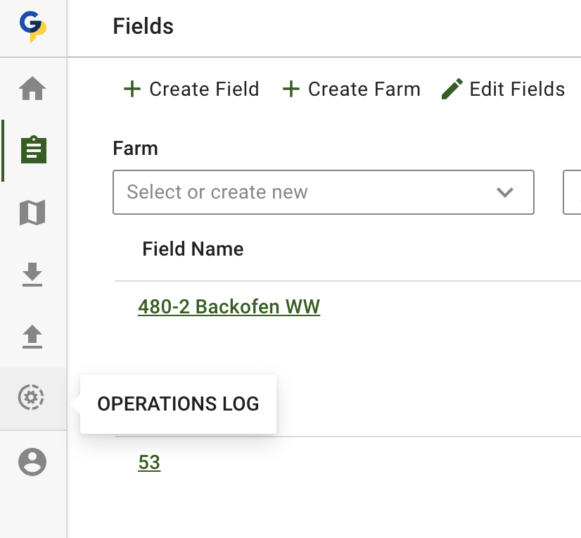This screenshot has width=581, height=538.
Task: Click the plus icon beside Create Field
Action: pos(132,89)
